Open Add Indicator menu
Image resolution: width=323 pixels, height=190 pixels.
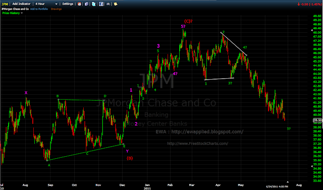tap(21, 4)
